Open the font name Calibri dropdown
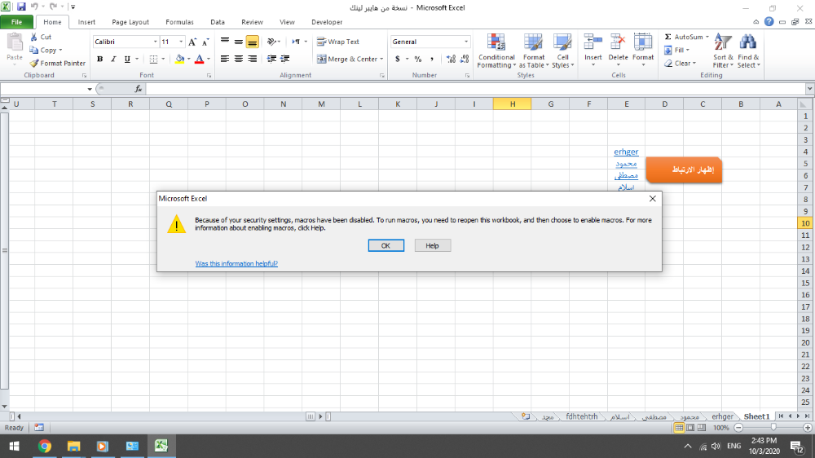Screen dimensions: 815x458 (155, 42)
